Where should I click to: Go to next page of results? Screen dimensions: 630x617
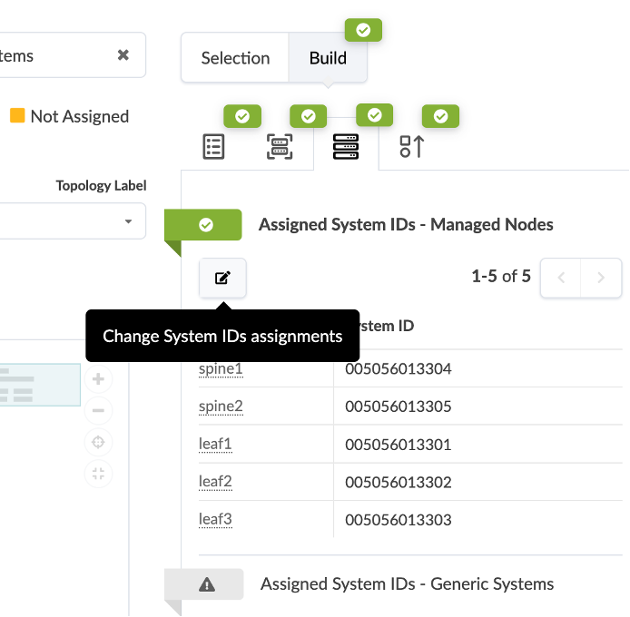601,278
